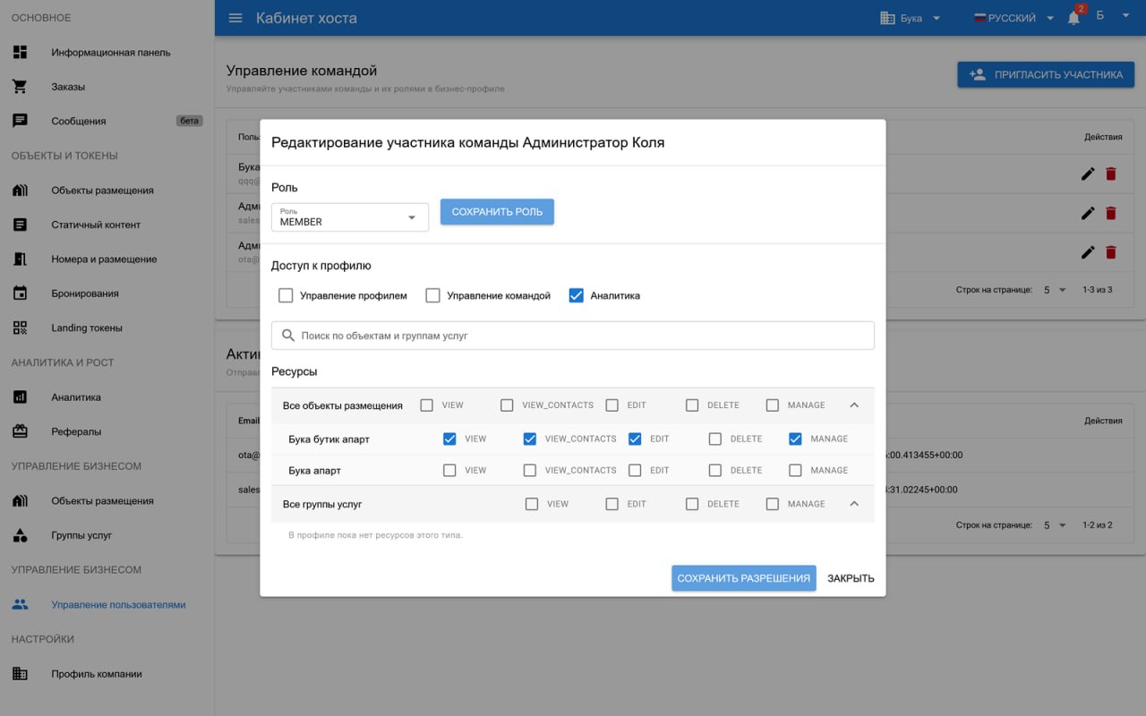
Task: Open Заказы menu item
Action: [x=107, y=87]
